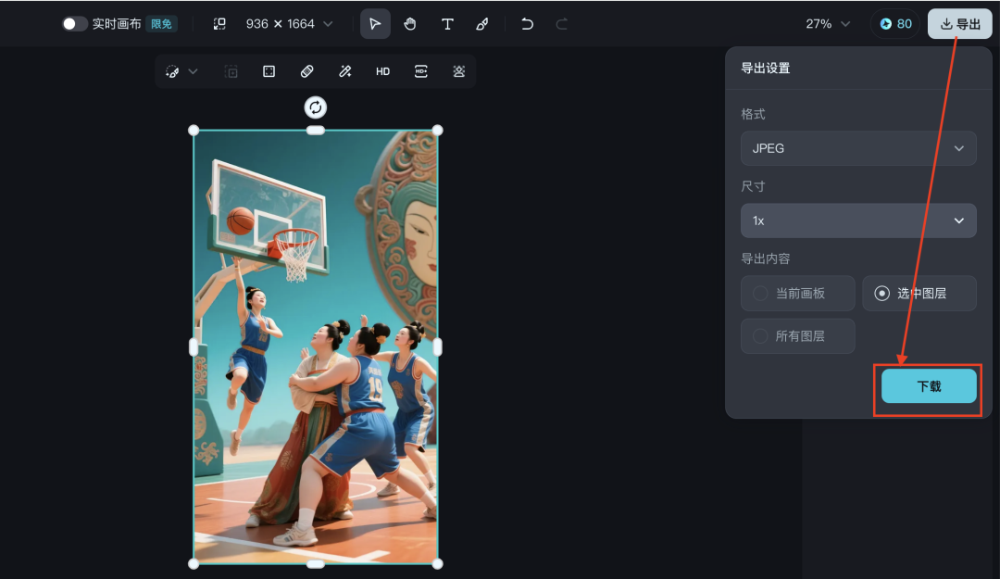The width and height of the screenshot is (1000, 579).
Task: Click the Undo icon
Action: click(x=527, y=23)
